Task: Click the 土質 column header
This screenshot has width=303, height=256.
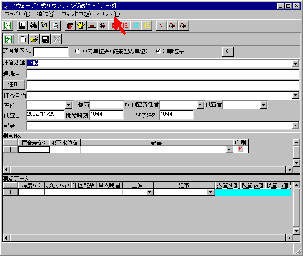Action: [138, 185]
